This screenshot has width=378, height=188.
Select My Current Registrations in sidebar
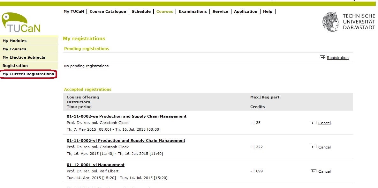coord(28,74)
